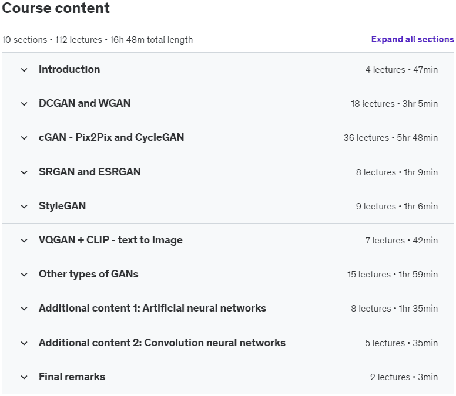Image resolution: width=456 pixels, height=396 pixels.
Task: Click '18 lectures • 3hr 5min' text
Action: (x=394, y=104)
